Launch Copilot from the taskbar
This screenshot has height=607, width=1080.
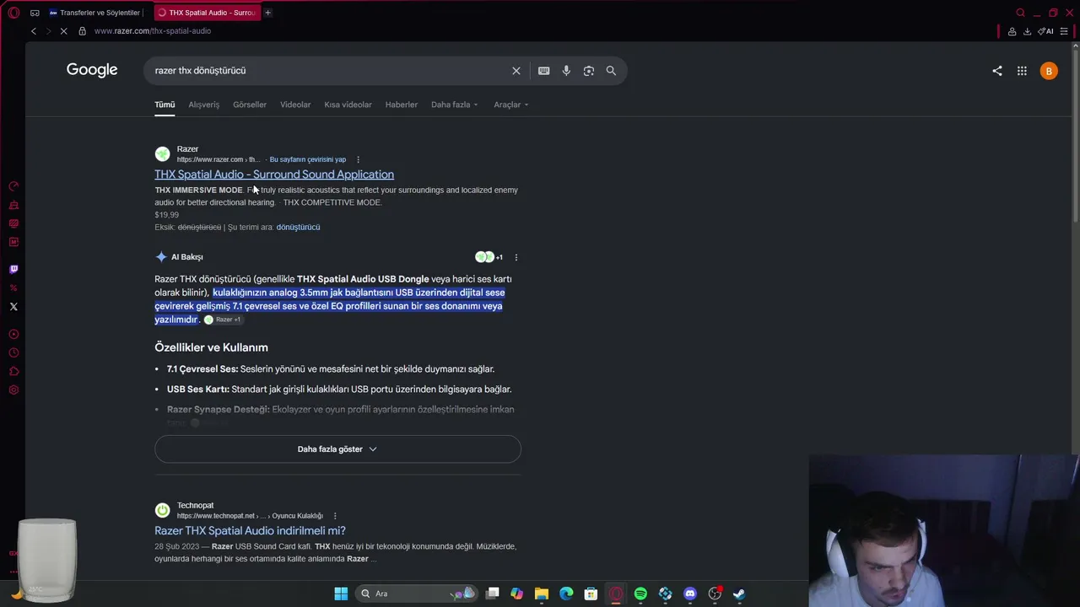tap(516, 594)
